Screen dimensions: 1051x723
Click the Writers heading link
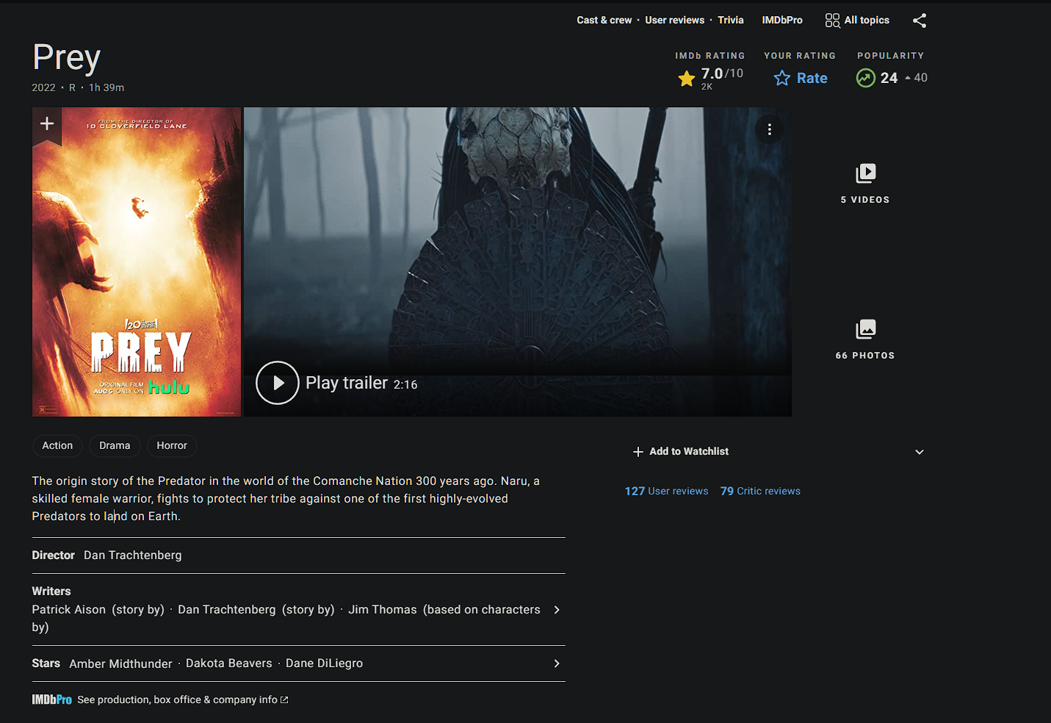pyautogui.click(x=51, y=591)
